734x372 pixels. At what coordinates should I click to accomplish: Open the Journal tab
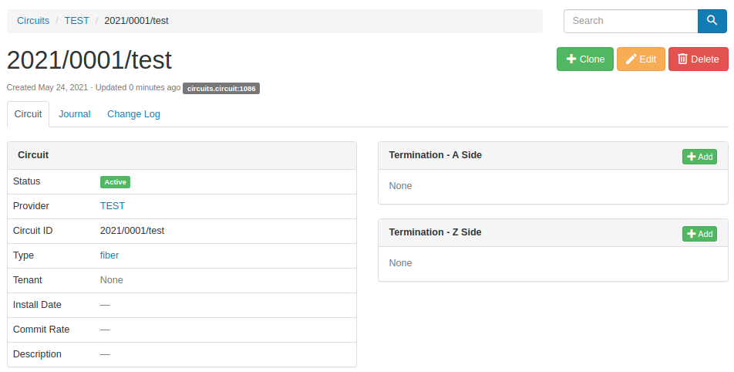(75, 114)
